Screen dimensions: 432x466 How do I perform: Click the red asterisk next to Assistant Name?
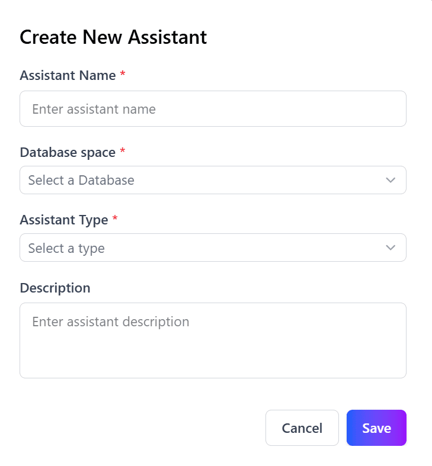click(x=123, y=74)
